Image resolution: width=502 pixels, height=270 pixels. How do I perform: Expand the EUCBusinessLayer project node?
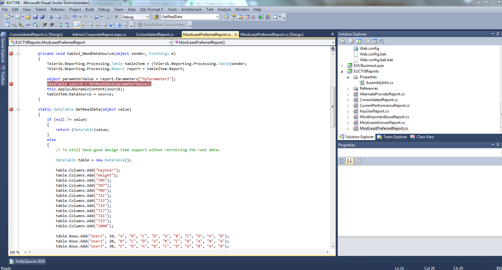342,66
